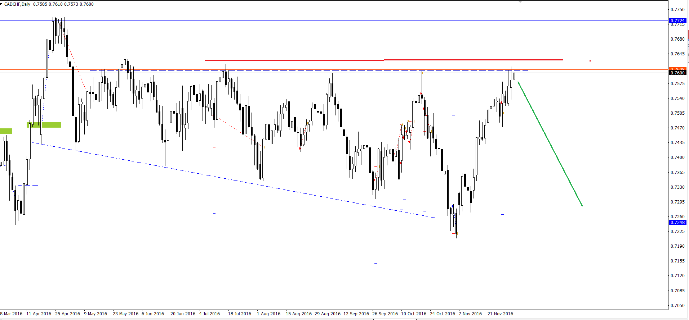Click the 0.7435 price scale label
Screen dimensions: 689x320
[677, 143]
